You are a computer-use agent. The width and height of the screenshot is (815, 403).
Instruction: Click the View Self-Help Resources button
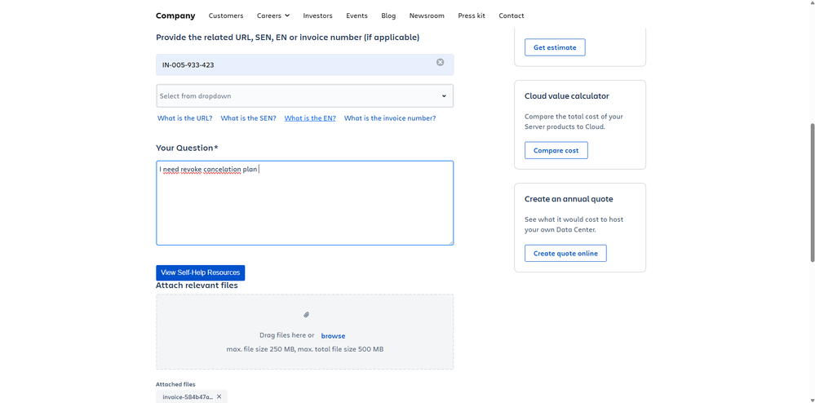coord(200,272)
